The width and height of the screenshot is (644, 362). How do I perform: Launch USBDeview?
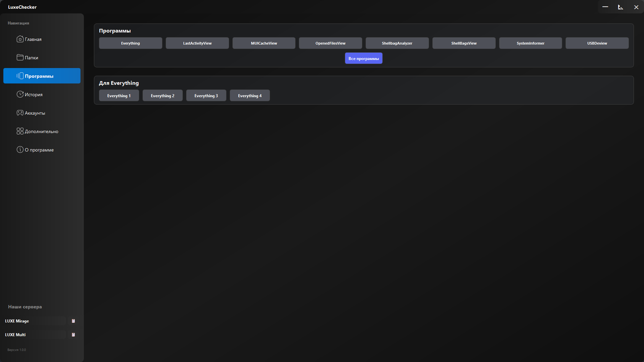click(x=597, y=43)
